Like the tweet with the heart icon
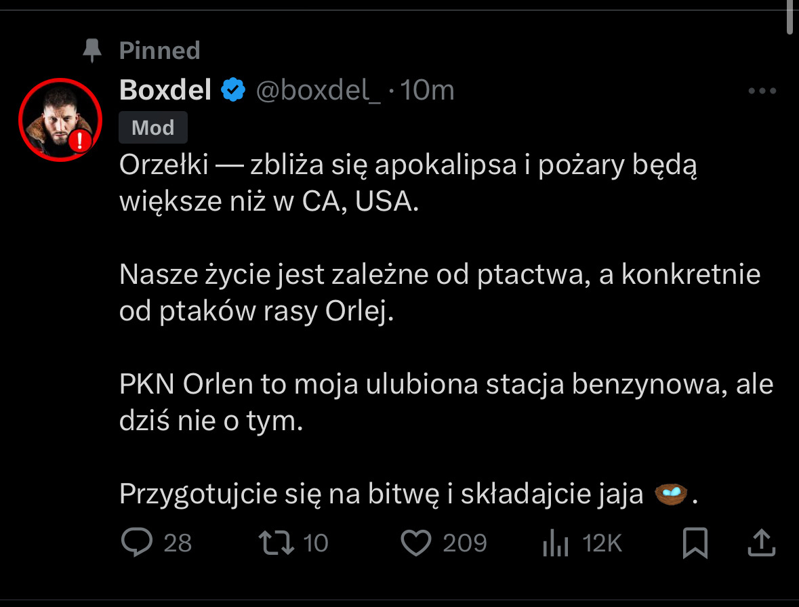The height and width of the screenshot is (607, 799). [x=416, y=542]
